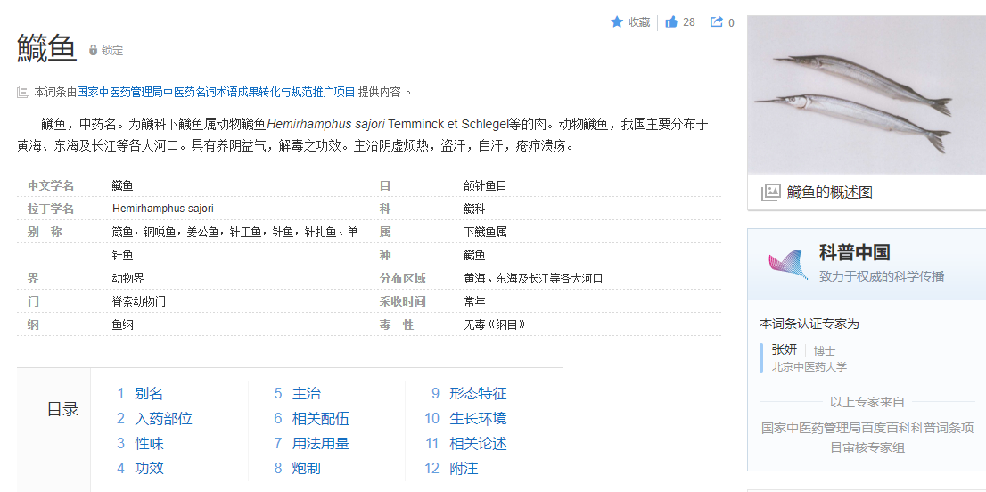Select section 8 炮制 in contents
Image resolution: width=986 pixels, height=492 pixels.
tap(306, 469)
